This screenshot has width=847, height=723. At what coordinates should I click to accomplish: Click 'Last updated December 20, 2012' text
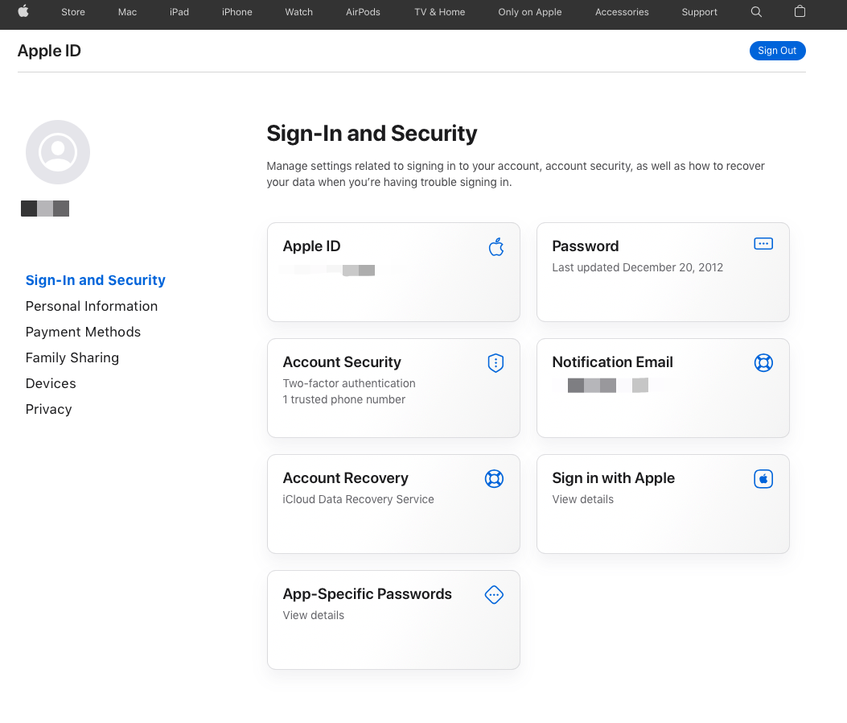click(637, 267)
